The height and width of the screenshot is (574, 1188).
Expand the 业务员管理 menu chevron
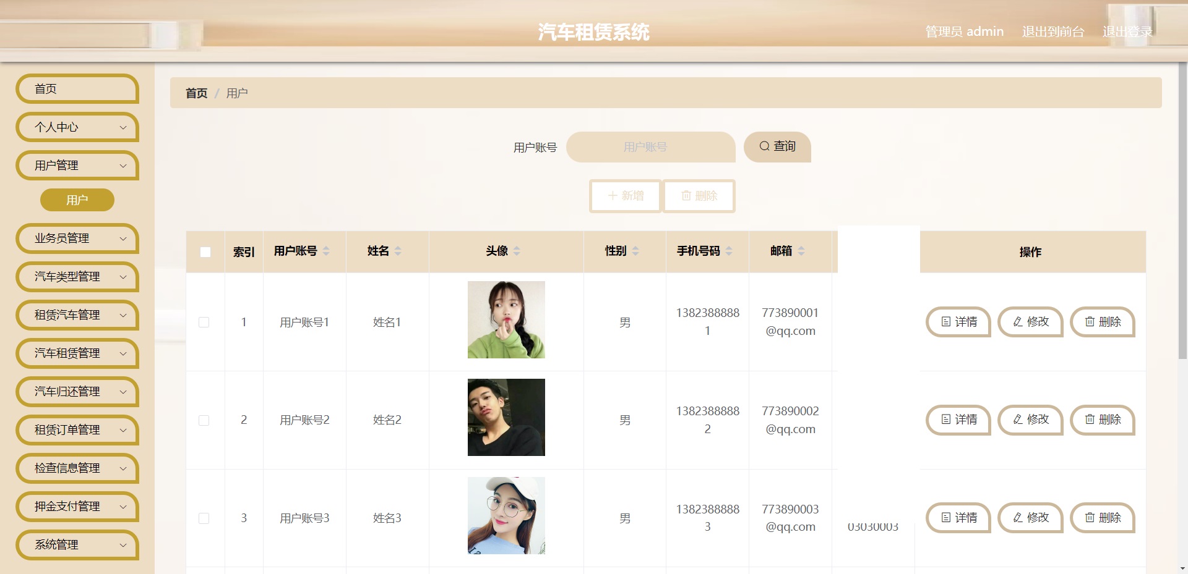click(x=123, y=238)
